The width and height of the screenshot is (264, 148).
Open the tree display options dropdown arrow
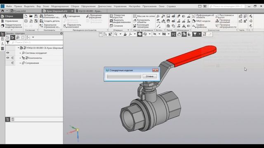33,37
